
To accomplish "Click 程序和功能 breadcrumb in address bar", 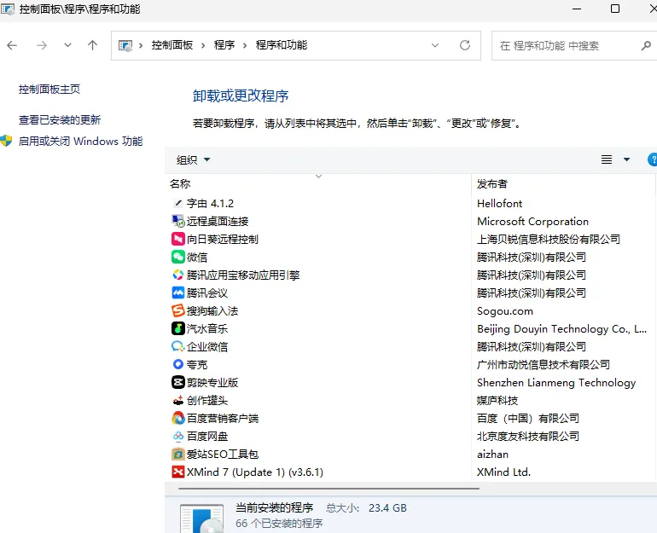I will [282, 45].
